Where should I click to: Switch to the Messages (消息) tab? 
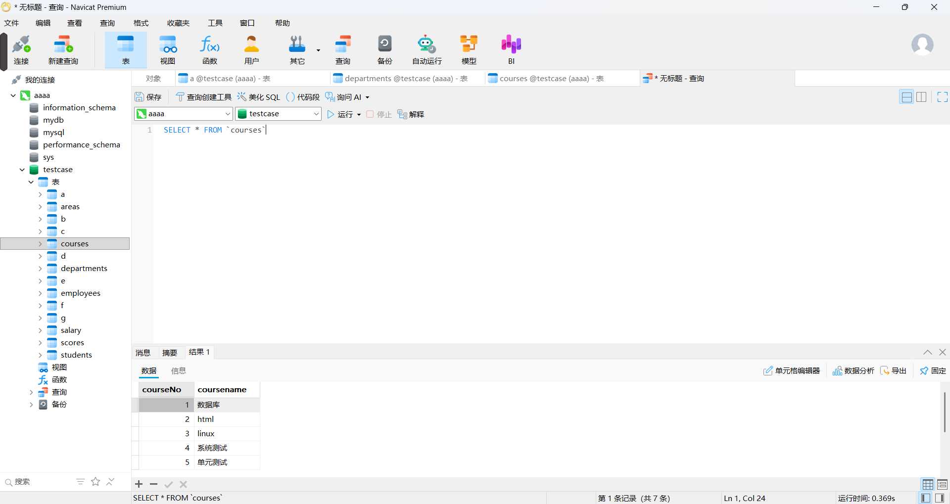(x=143, y=353)
